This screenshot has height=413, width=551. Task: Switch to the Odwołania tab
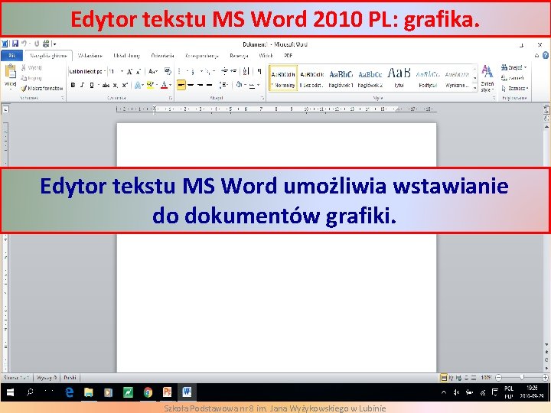(x=162, y=56)
